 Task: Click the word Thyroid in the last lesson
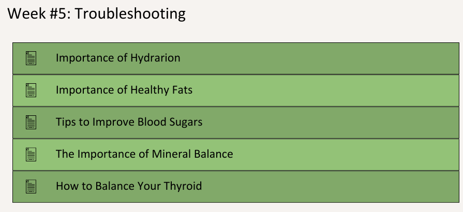click(183, 186)
